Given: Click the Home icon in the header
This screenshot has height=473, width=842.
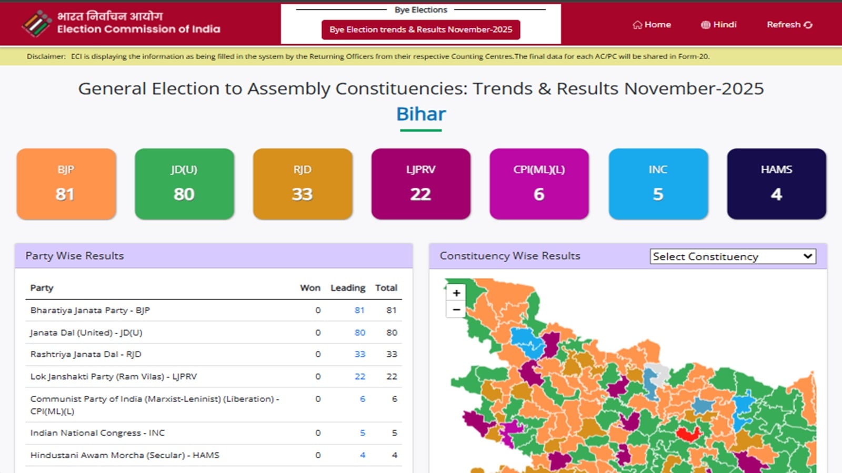Looking at the screenshot, I should pyautogui.click(x=637, y=24).
